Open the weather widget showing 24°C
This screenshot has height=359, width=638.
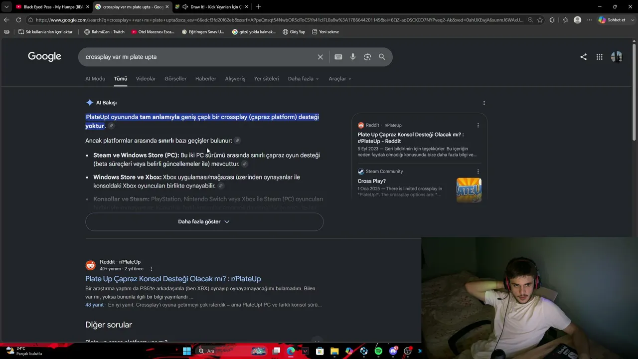[24, 351]
